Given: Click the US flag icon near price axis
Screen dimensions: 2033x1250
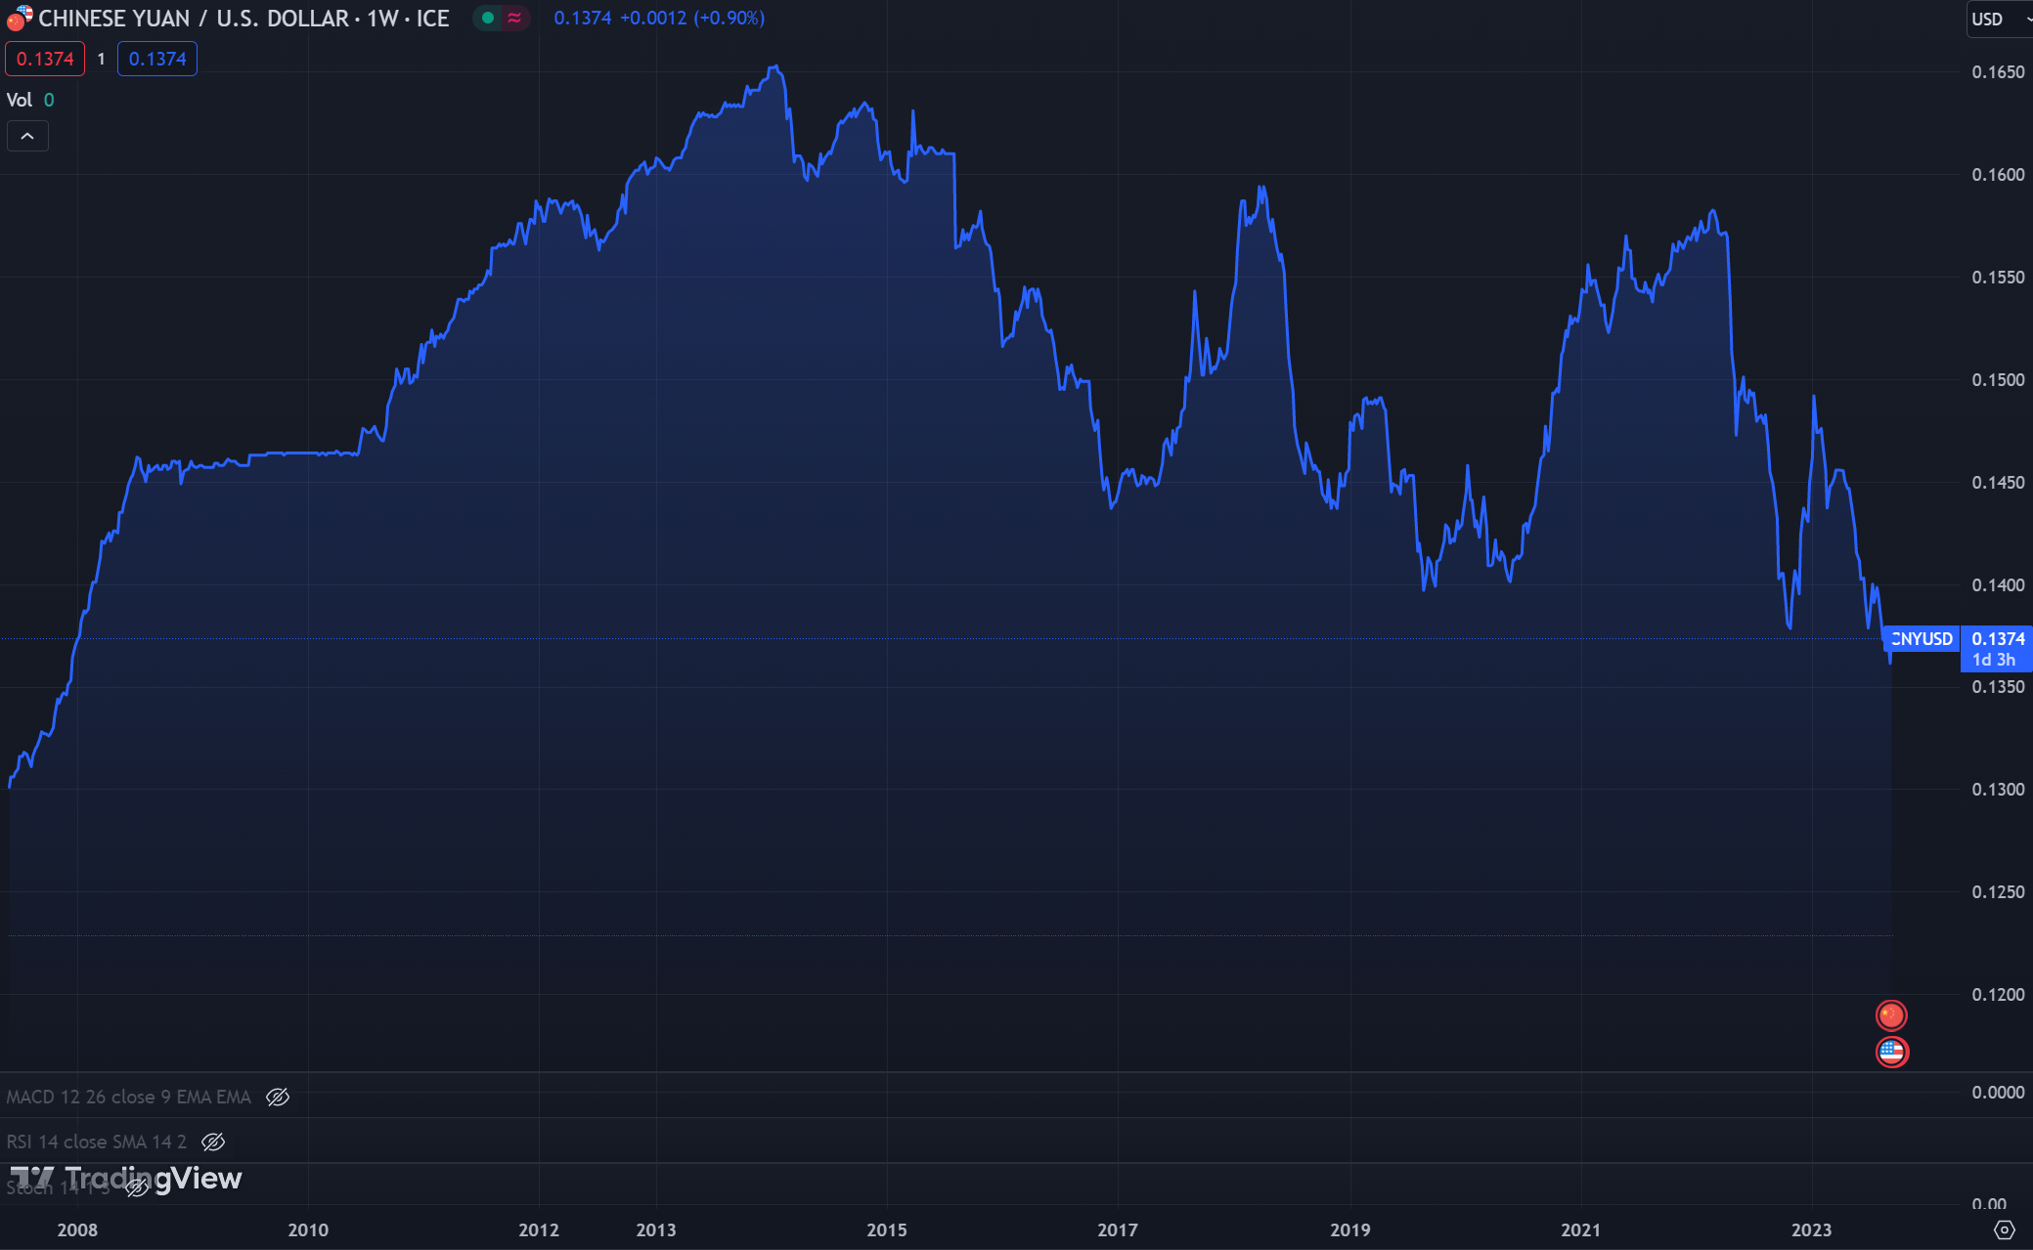Looking at the screenshot, I should tap(1891, 1052).
